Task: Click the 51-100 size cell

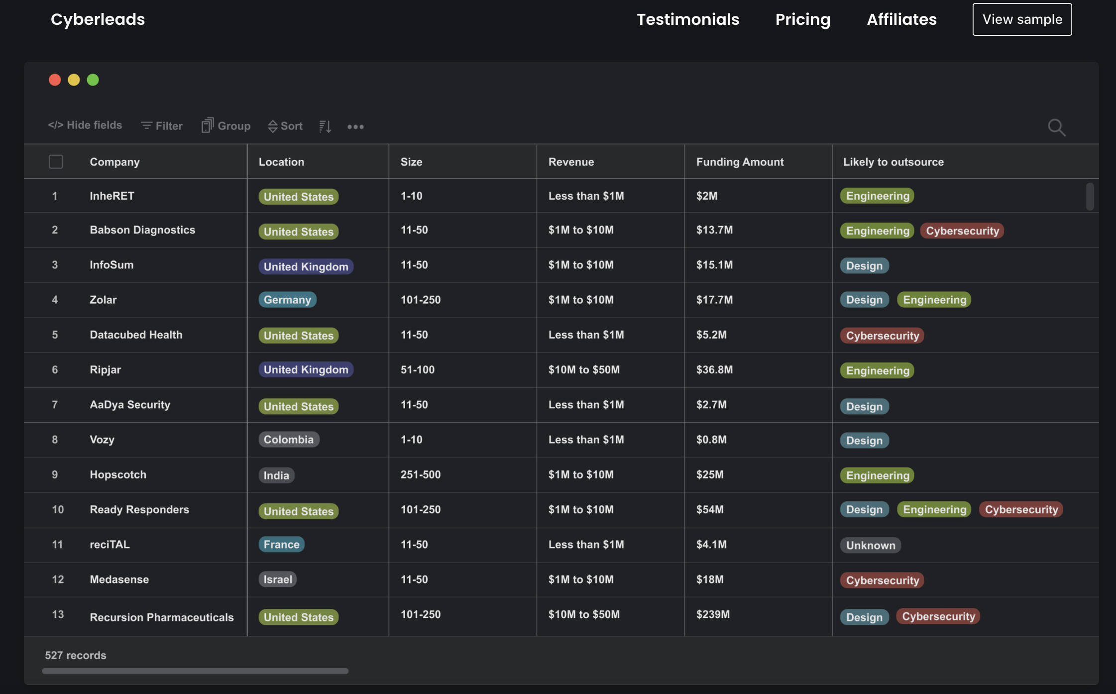Action: (418, 369)
